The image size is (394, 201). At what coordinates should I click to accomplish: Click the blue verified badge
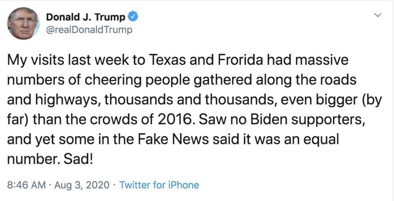134,17
